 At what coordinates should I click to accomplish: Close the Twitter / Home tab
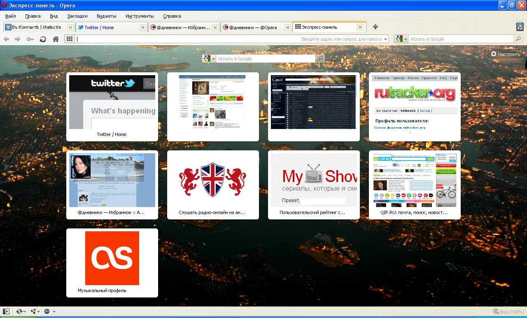click(x=143, y=28)
